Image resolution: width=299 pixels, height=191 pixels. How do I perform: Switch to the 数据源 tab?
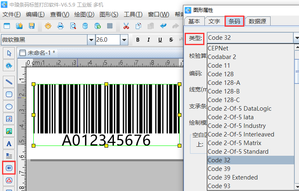pyautogui.click(x=257, y=21)
